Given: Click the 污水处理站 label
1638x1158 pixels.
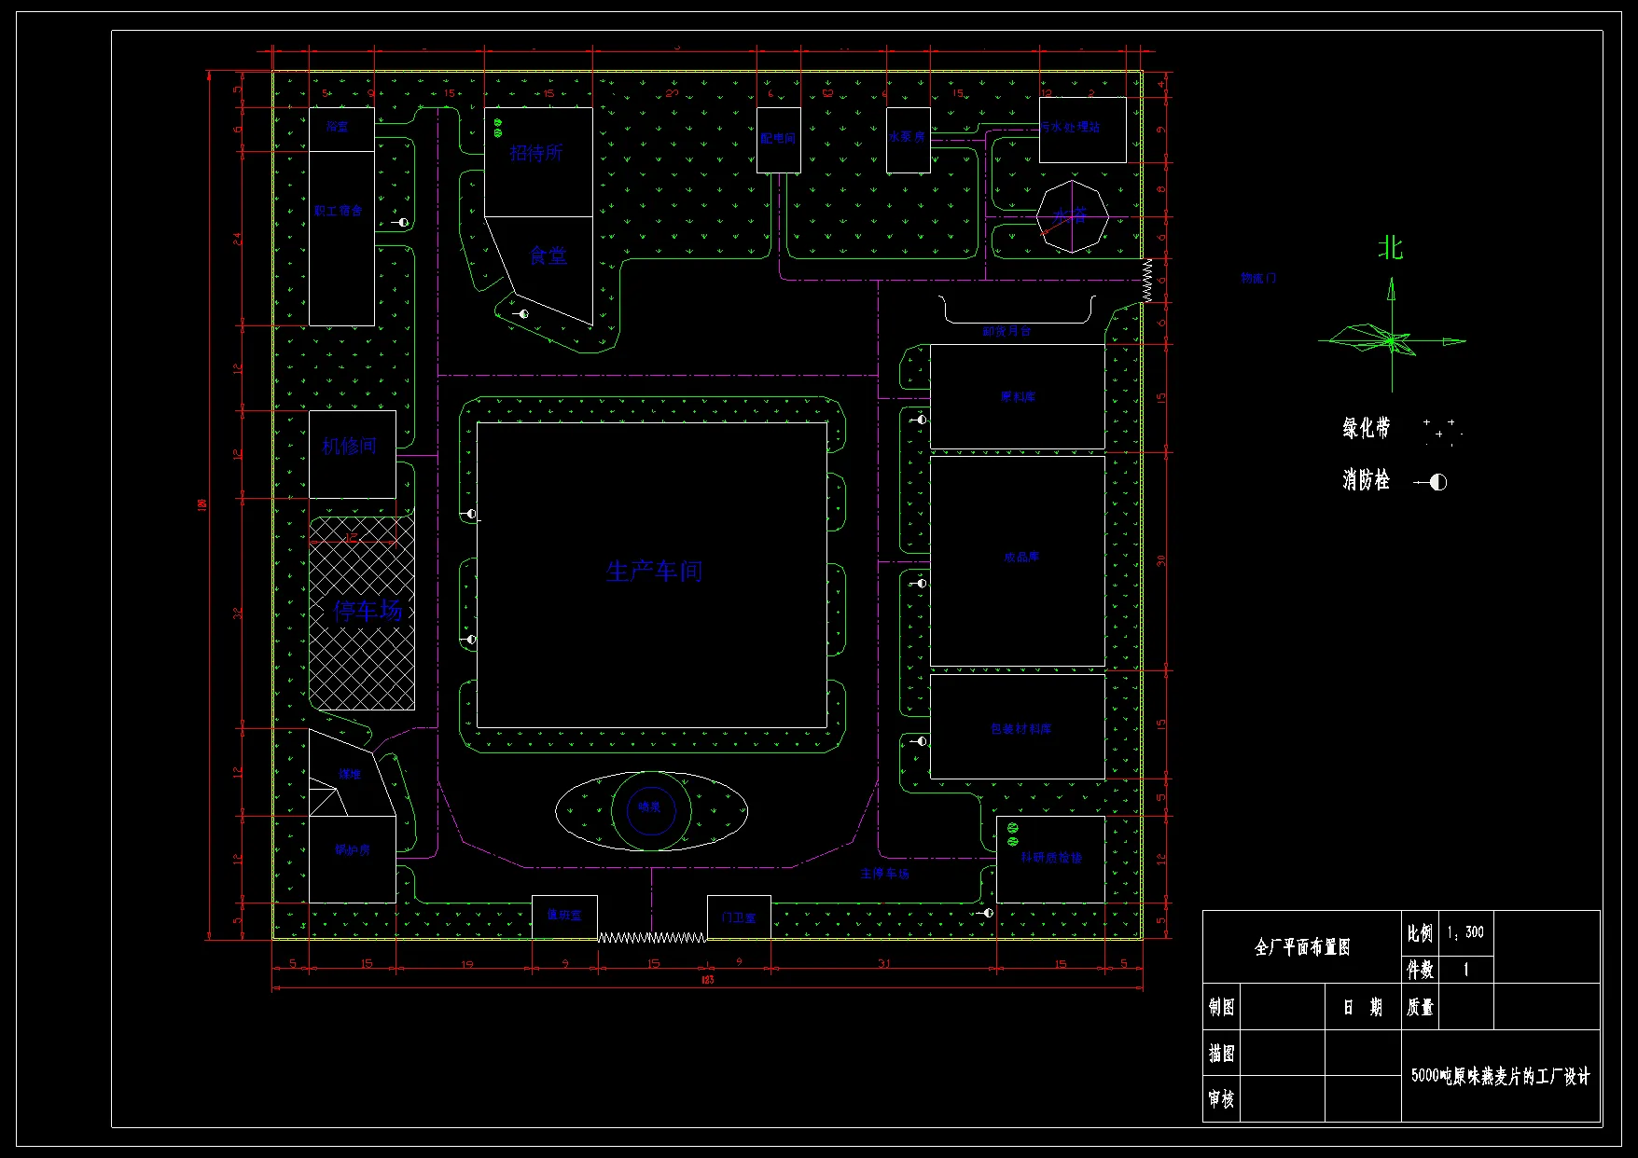Looking at the screenshot, I should point(1071,127).
